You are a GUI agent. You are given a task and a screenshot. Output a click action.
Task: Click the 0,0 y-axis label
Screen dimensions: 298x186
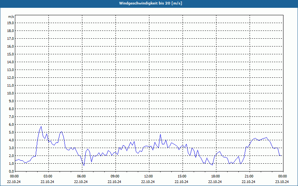11,171
